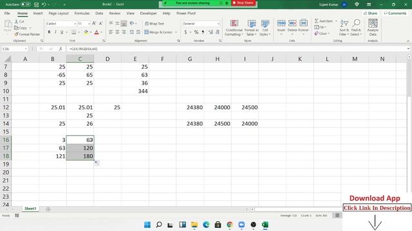This screenshot has width=412, height=231.
Task: Switch to the Page Layout tab
Action: point(59,13)
